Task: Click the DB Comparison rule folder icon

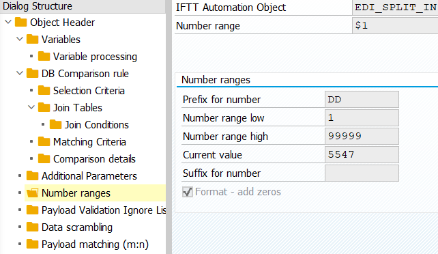Action: click(x=32, y=73)
